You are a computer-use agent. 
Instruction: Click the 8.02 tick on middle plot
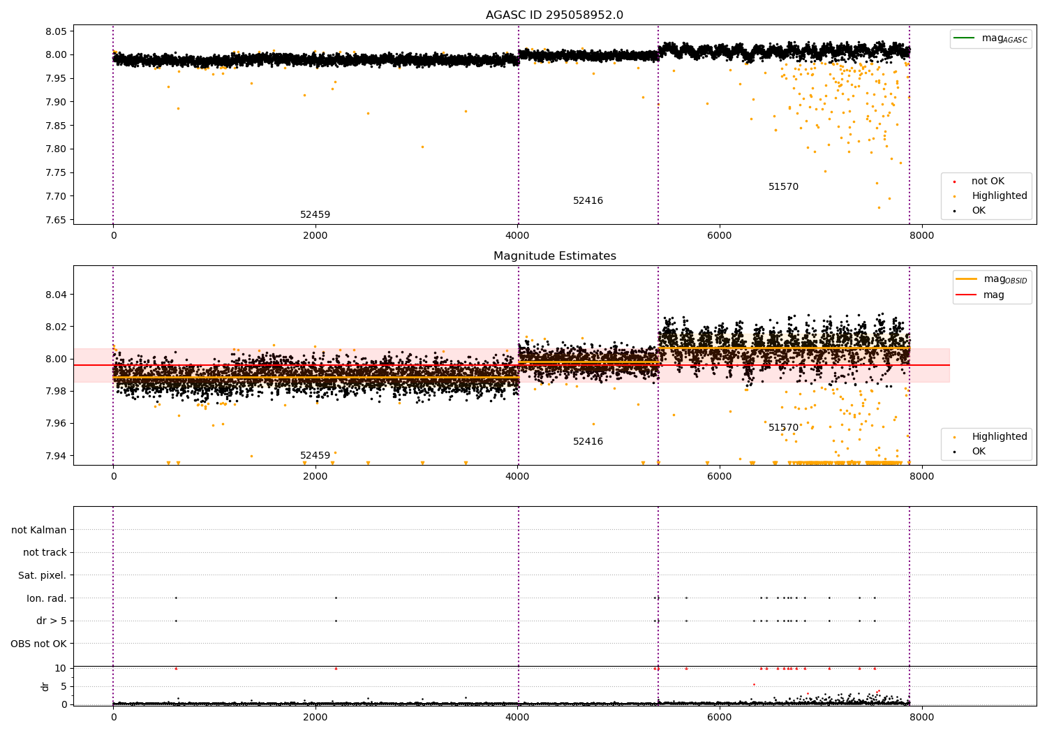pos(57,327)
